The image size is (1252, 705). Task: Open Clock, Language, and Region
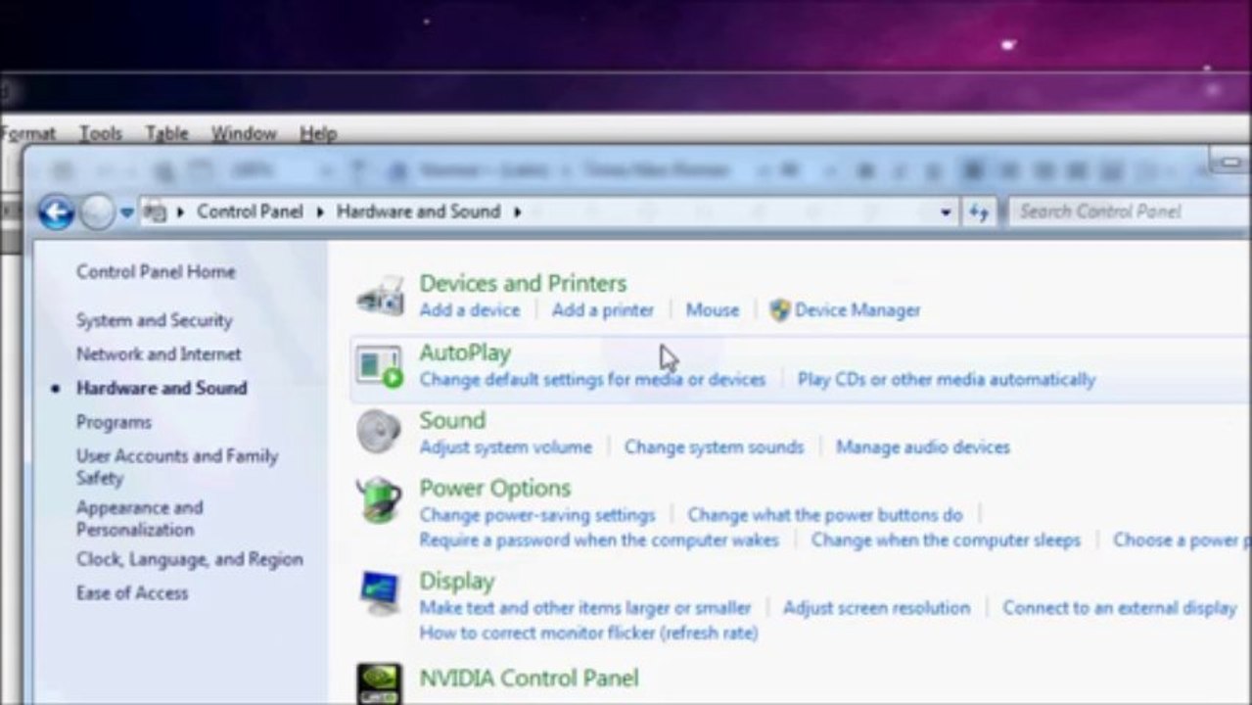pos(190,560)
